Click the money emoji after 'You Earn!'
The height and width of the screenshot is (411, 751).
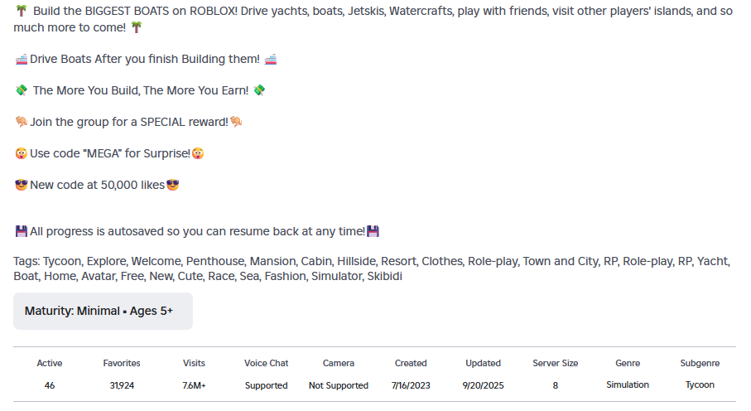click(259, 90)
